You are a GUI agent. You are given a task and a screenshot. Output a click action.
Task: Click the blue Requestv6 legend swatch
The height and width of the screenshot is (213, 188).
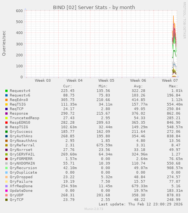click(6, 95)
